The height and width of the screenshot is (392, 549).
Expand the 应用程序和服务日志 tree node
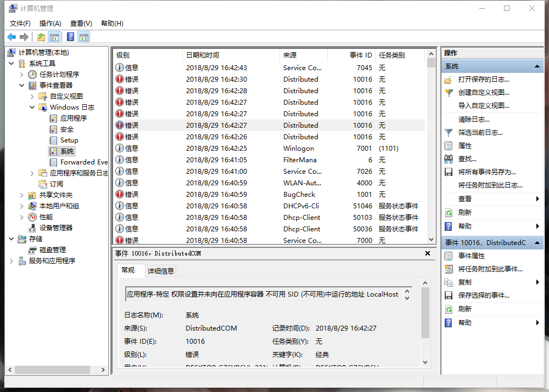click(32, 173)
